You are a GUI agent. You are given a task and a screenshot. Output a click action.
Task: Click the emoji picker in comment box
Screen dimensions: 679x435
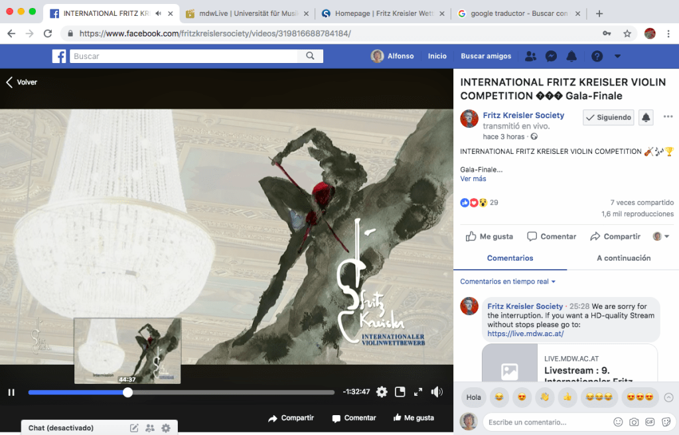618,422
